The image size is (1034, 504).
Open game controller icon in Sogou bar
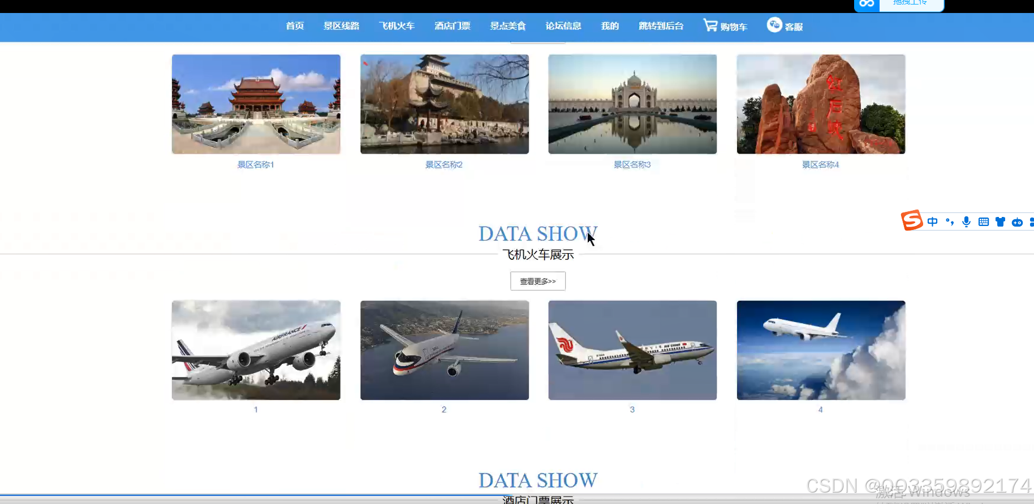pos(1017,223)
